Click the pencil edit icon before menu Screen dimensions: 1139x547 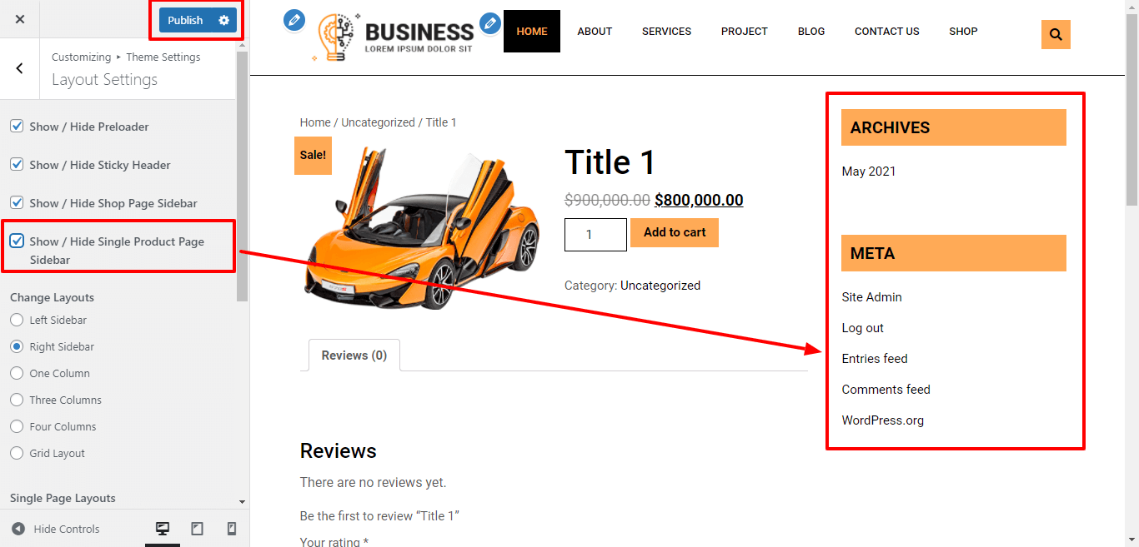[x=490, y=22]
